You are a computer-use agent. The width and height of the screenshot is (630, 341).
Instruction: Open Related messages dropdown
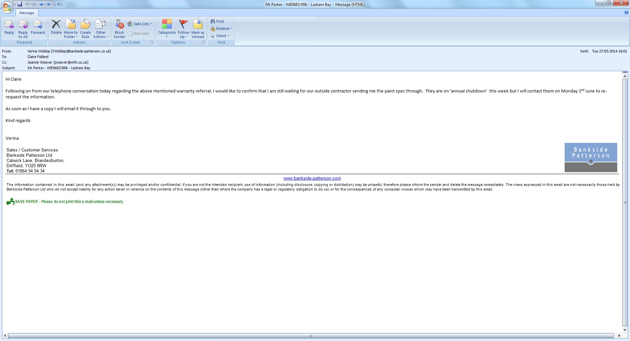(x=221, y=29)
